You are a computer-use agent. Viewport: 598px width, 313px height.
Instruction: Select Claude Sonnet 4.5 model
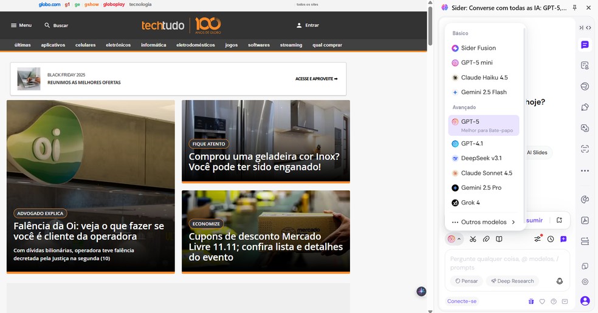(484, 173)
